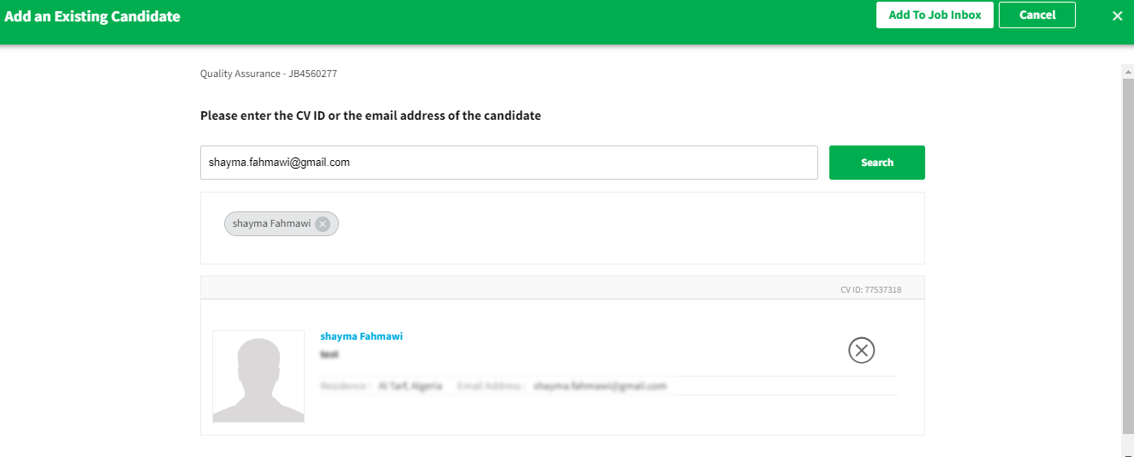1134x457 pixels.
Task: Click the scrollbar down arrow
Action: tap(1127, 449)
